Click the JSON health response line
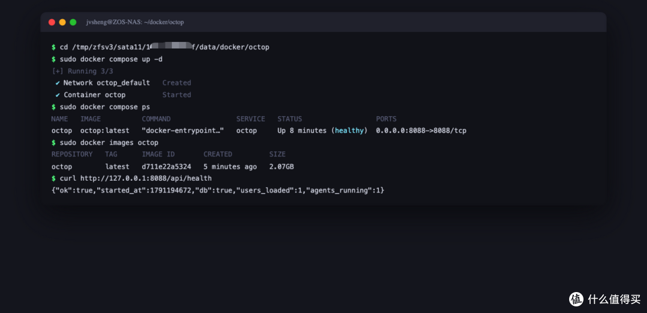647x313 pixels. (x=218, y=190)
